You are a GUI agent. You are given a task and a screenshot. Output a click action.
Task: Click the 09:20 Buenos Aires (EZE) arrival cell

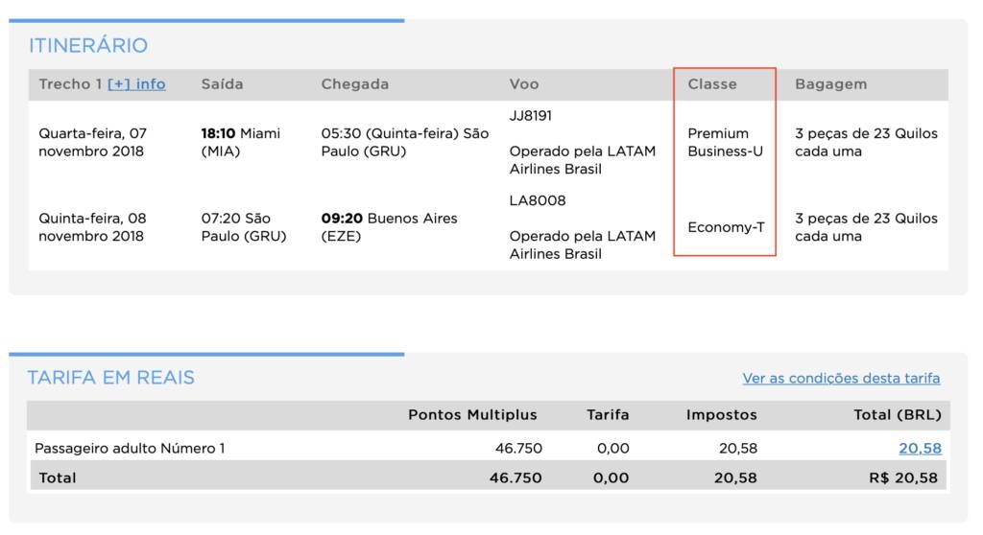pos(390,227)
